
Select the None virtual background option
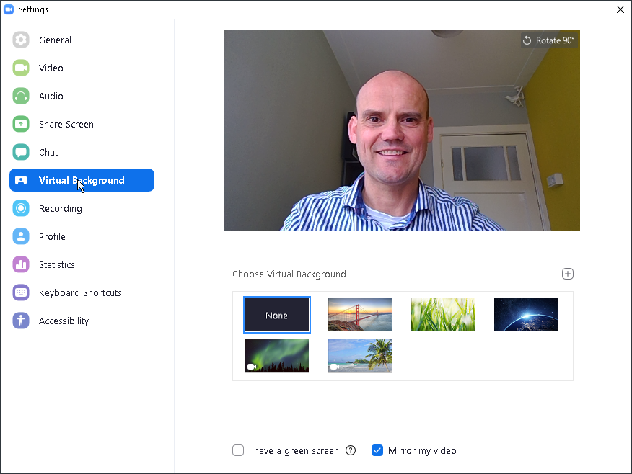277,315
